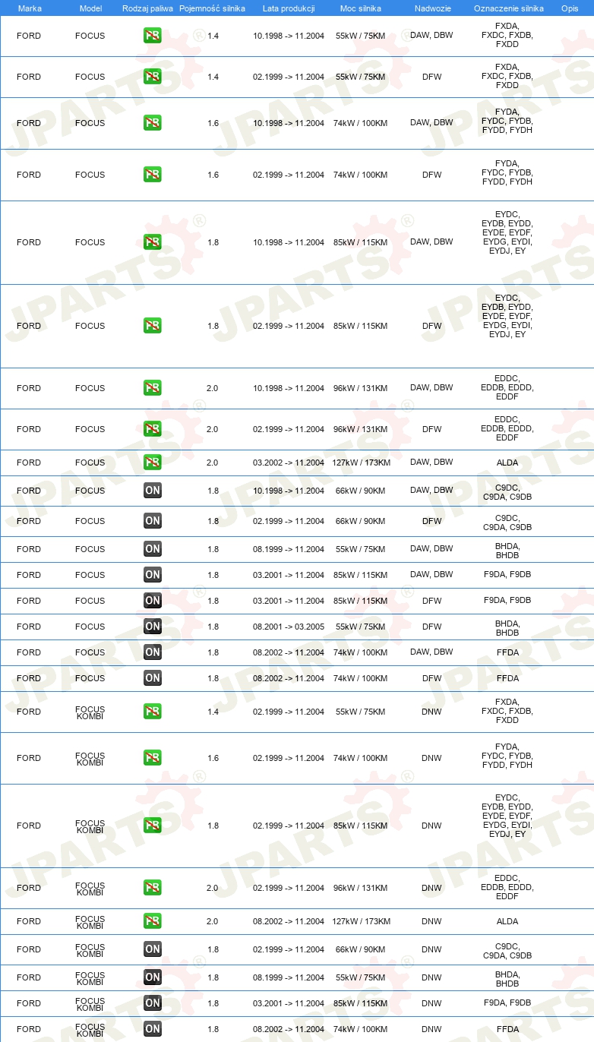
Task: Click the 'Rodzaj paliwa' column header
Action: [147, 8]
